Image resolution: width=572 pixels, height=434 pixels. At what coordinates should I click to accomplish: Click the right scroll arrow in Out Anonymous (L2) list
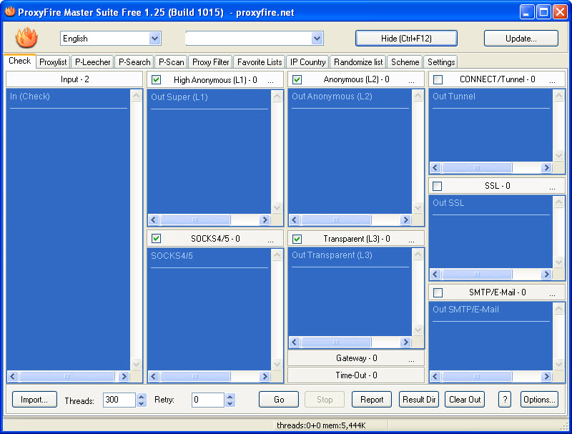(x=405, y=220)
